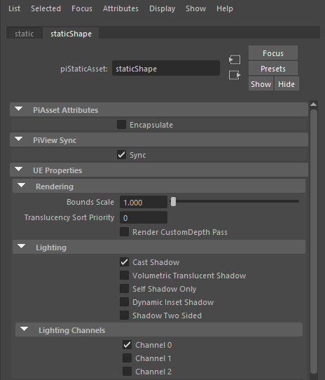Collapse the UE Properties section
325x380 pixels.
click(19, 169)
